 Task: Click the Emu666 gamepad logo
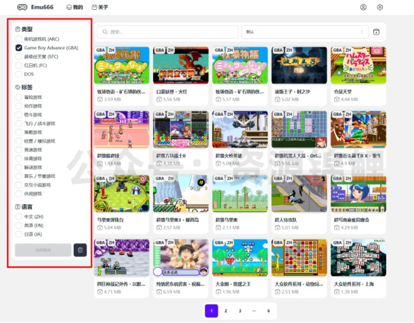pyautogui.click(x=22, y=7)
